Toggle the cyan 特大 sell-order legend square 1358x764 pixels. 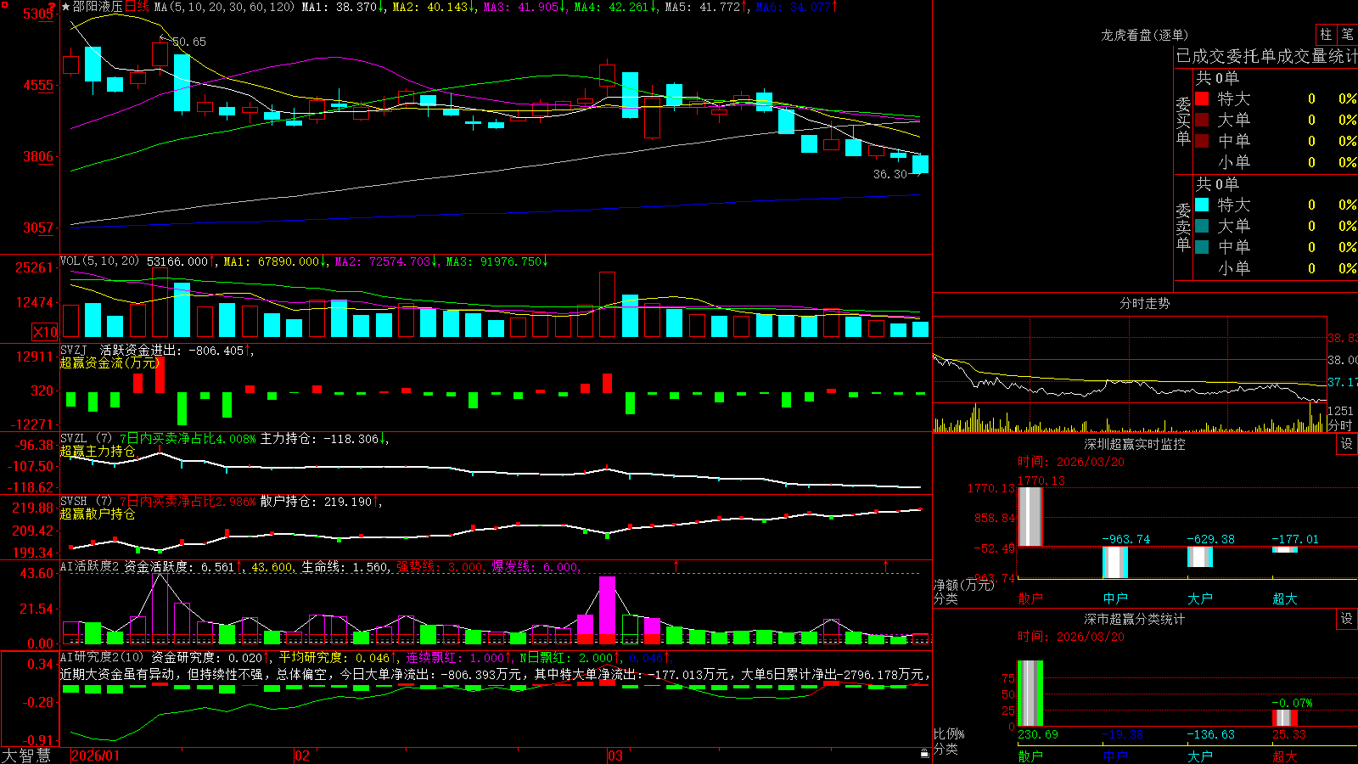[1202, 205]
